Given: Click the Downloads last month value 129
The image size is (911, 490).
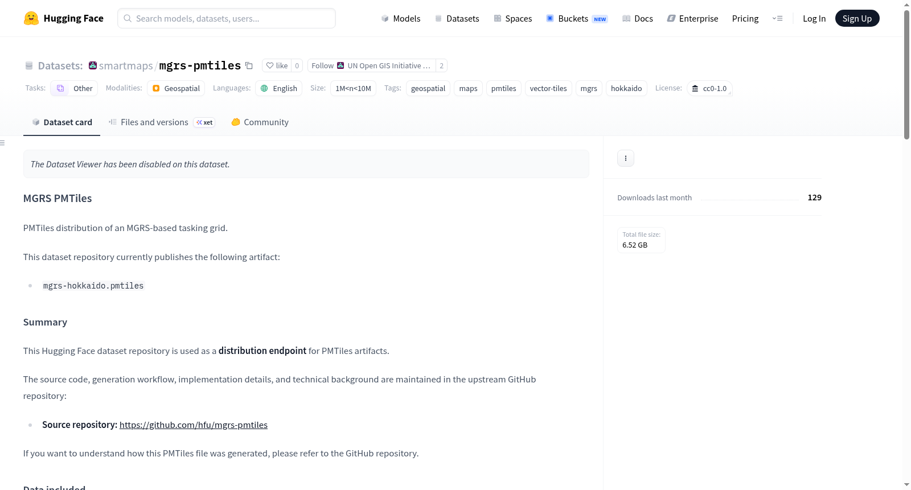Looking at the screenshot, I should [x=814, y=197].
